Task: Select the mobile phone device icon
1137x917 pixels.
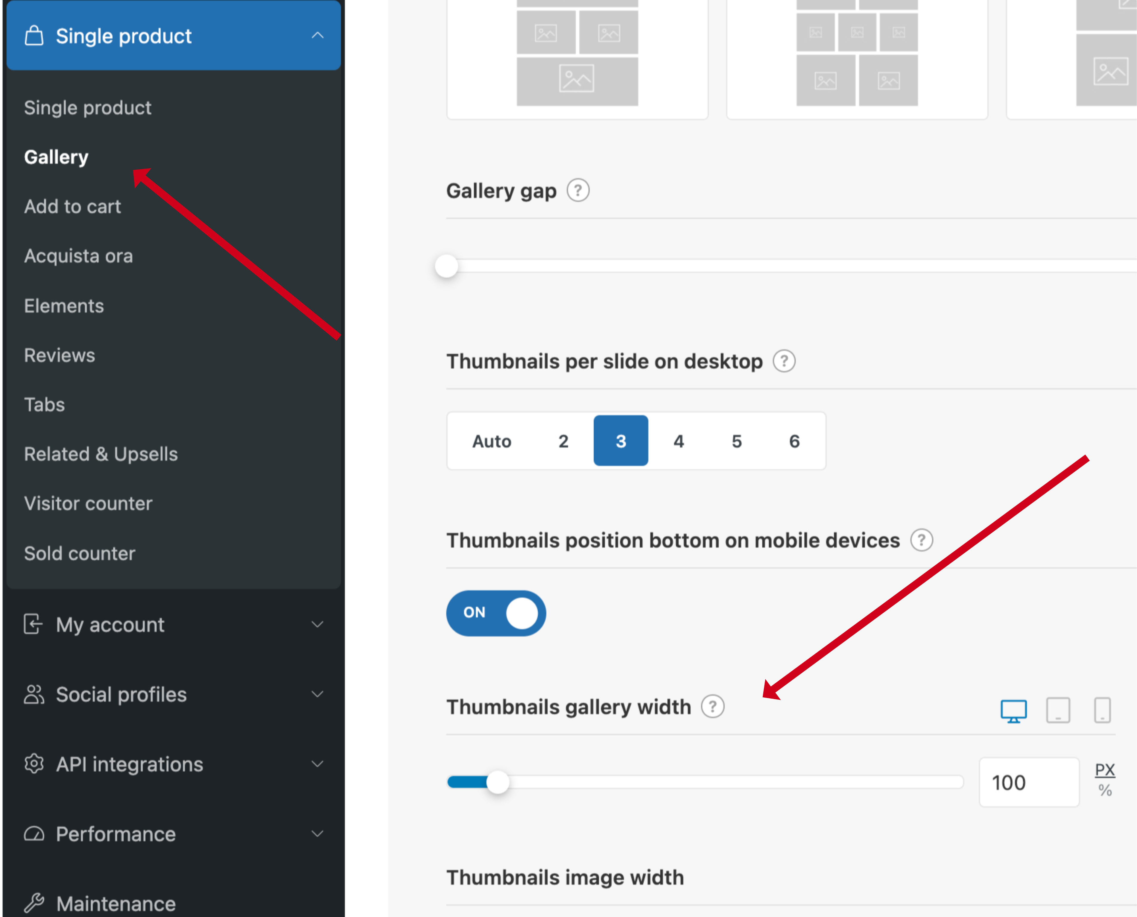Action: [1102, 710]
